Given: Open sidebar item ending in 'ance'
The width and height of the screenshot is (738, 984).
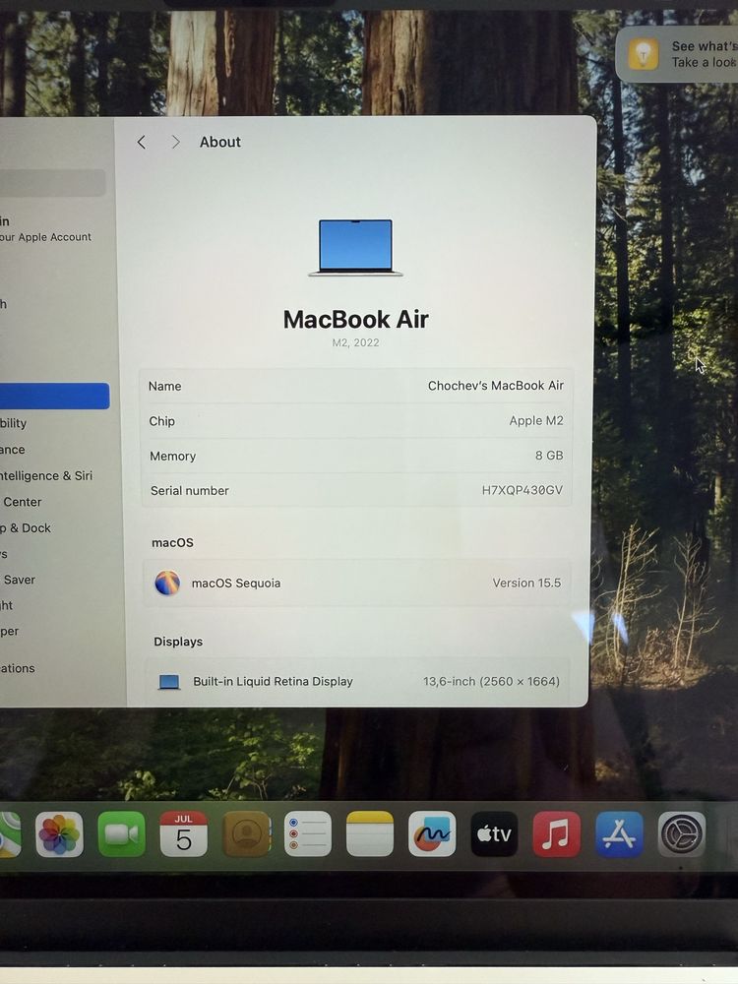Looking at the screenshot, I should point(13,450).
